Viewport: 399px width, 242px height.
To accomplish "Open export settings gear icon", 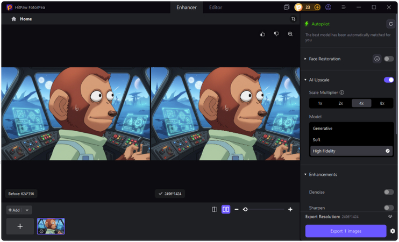I will tap(393, 231).
